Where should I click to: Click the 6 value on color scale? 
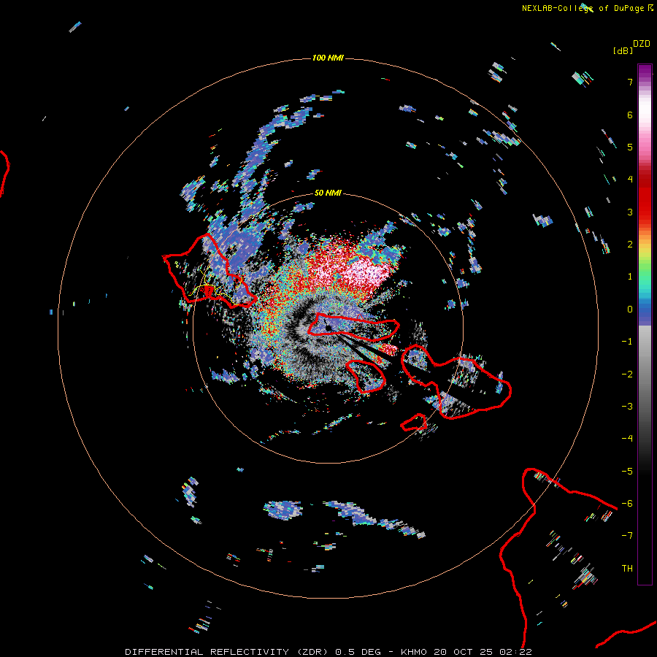click(x=630, y=115)
